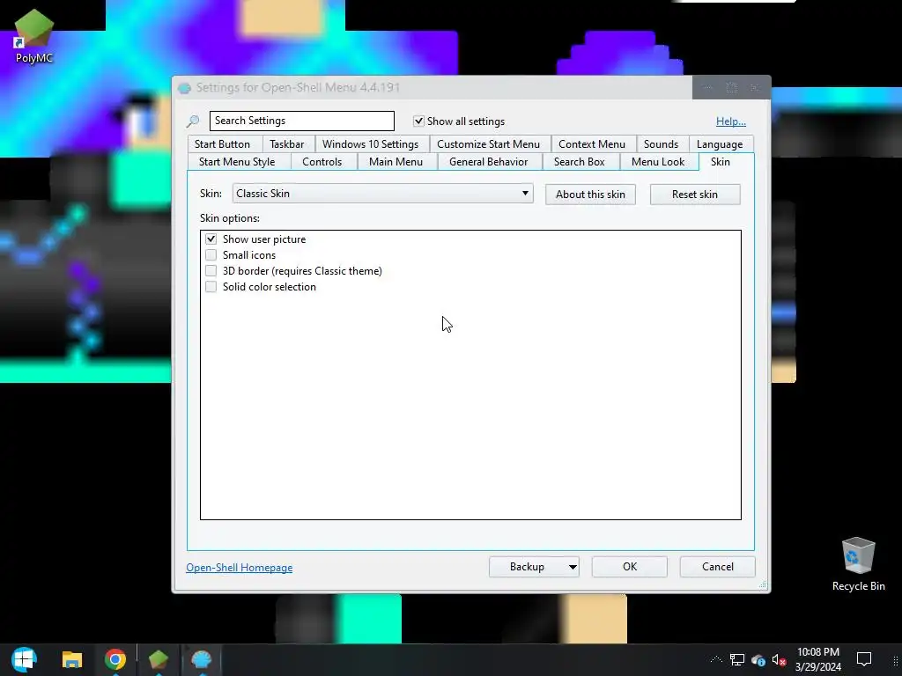The height and width of the screenshot is (676, 902).
Task: Open the Sounds tab
Action: [661, 144]
